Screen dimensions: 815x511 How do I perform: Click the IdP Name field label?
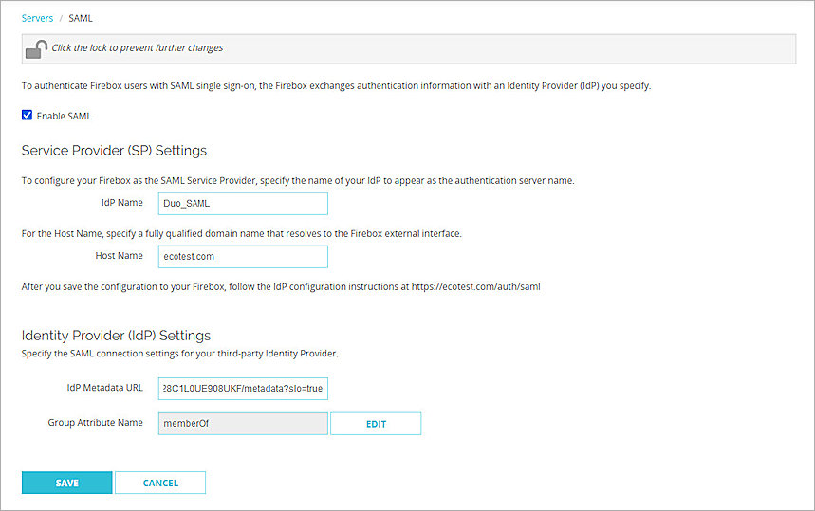point(121,204)
